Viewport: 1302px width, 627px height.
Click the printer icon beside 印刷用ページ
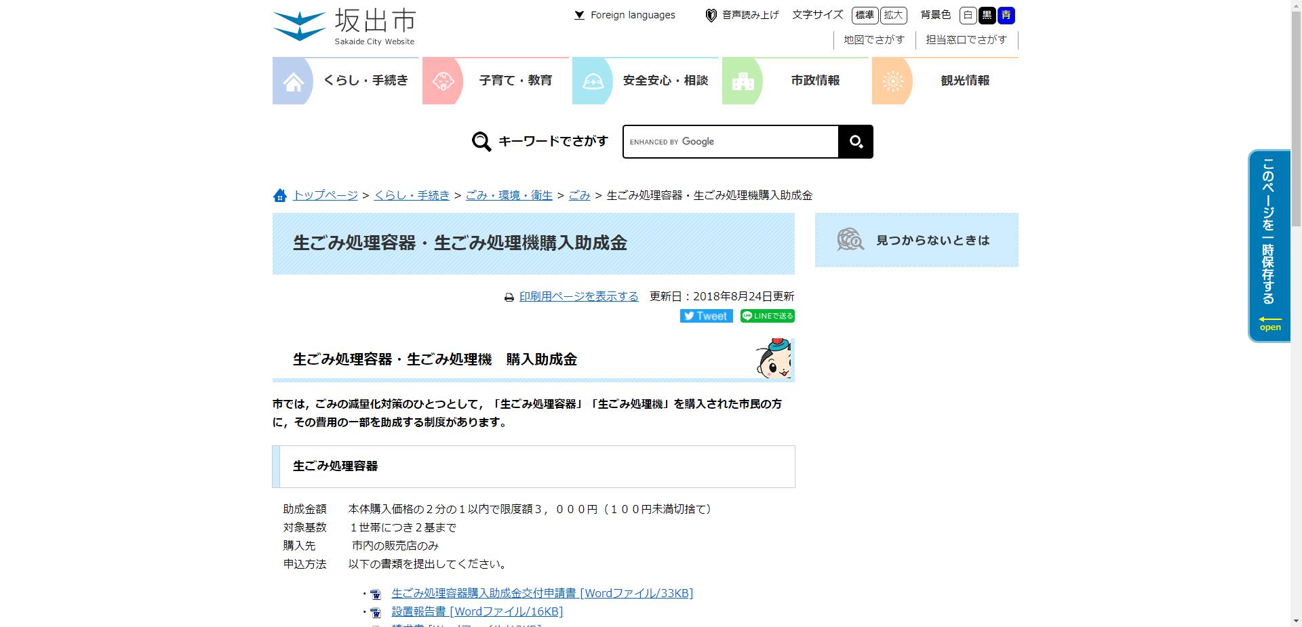pyautogui.click(x=509, y=296)
